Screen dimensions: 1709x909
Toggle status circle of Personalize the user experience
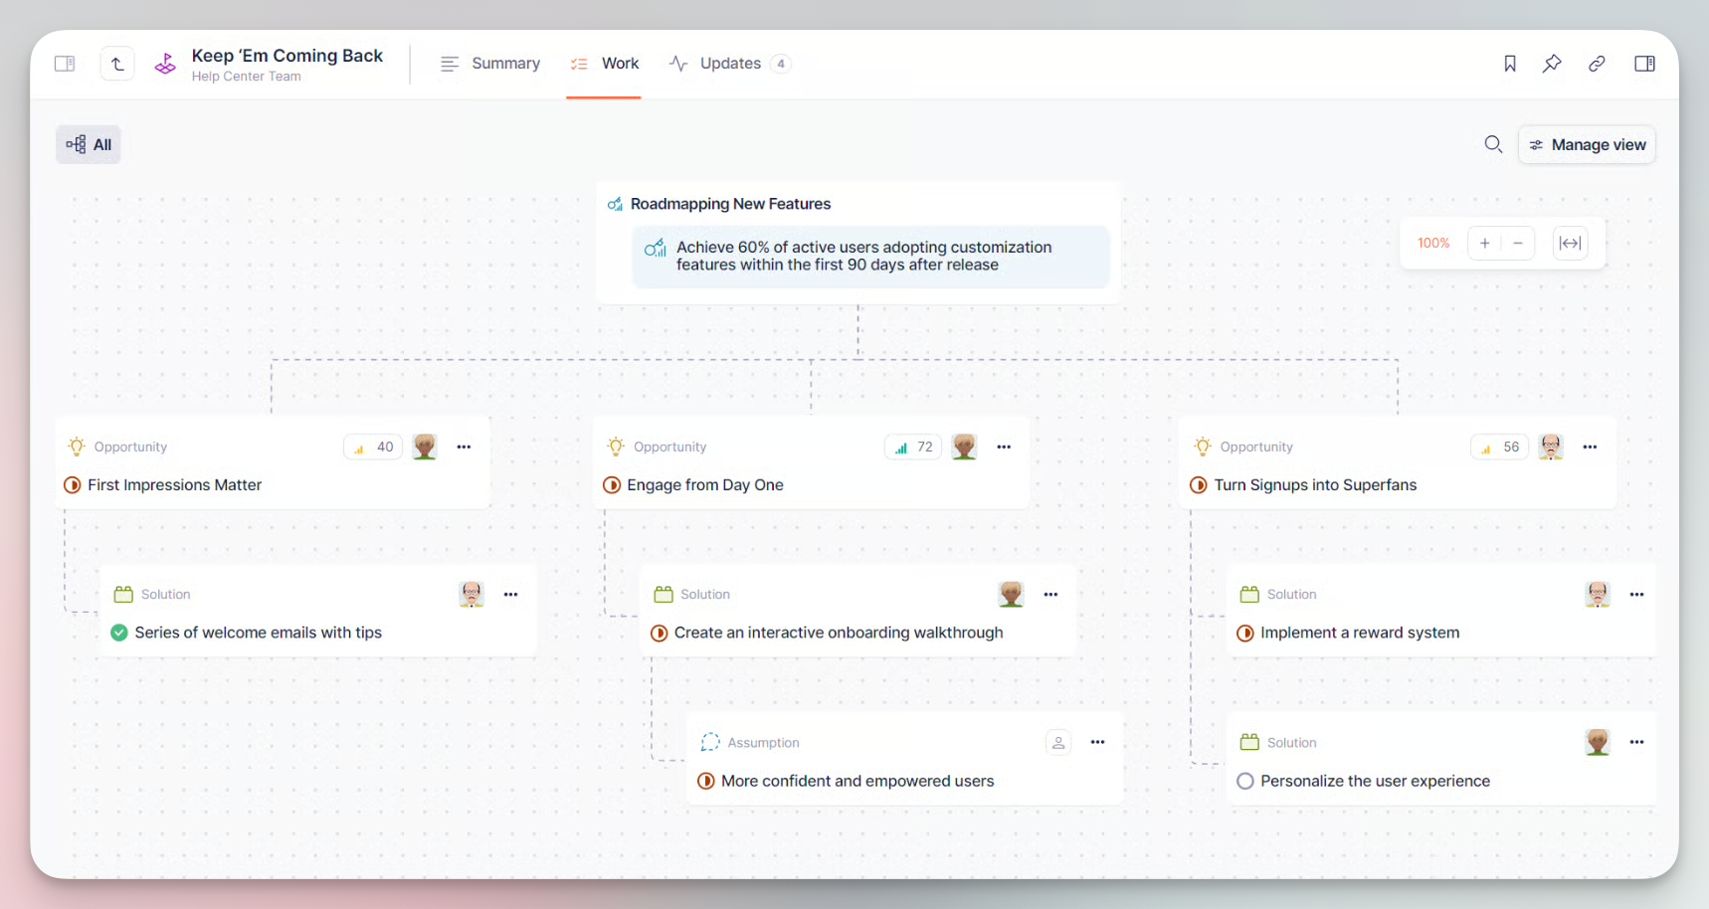click(x=1244, y=781)
